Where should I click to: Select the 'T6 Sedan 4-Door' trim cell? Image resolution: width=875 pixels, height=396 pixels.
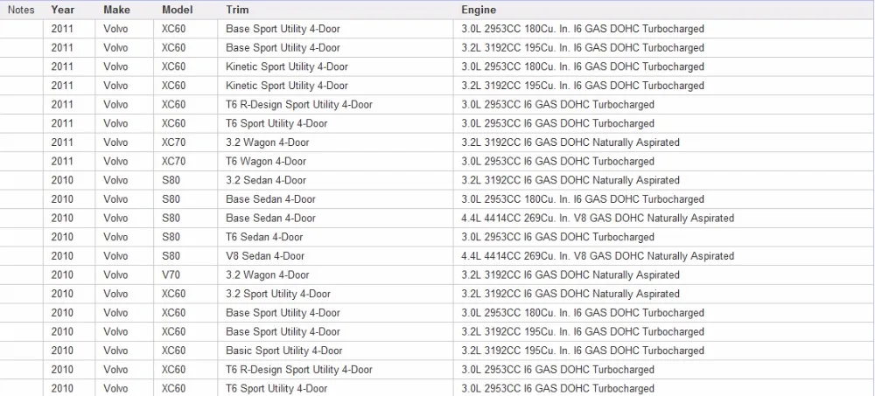pos(335,237)
